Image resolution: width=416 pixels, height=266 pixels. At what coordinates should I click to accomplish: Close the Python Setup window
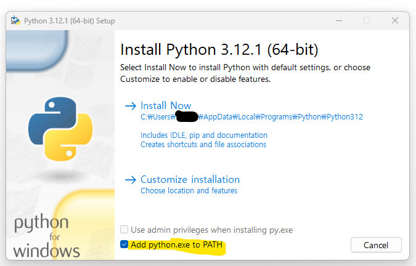pos(395,20)
